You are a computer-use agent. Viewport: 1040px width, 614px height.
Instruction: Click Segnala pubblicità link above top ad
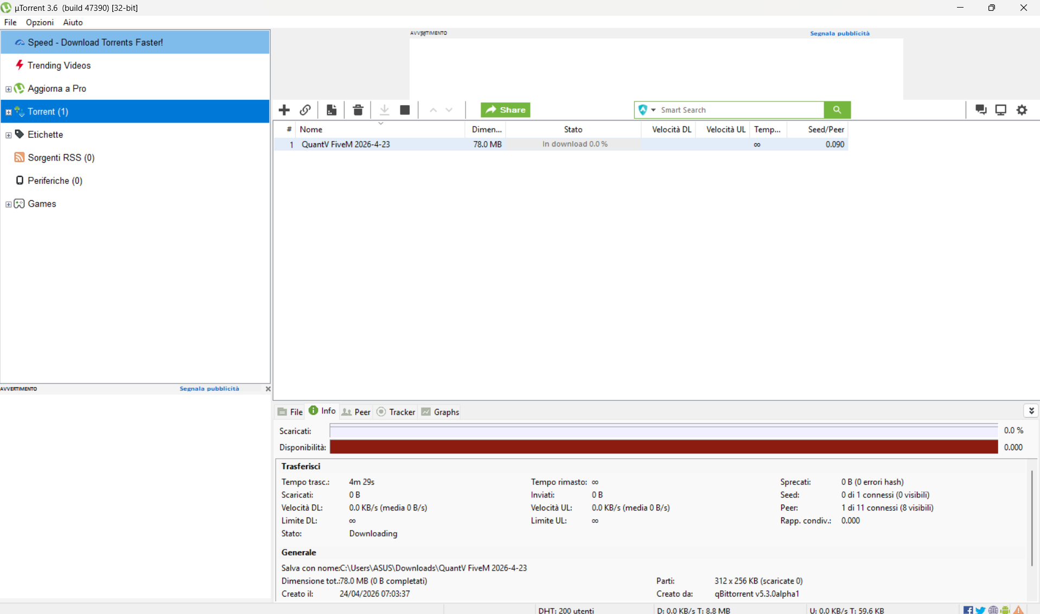pos(840,34)
